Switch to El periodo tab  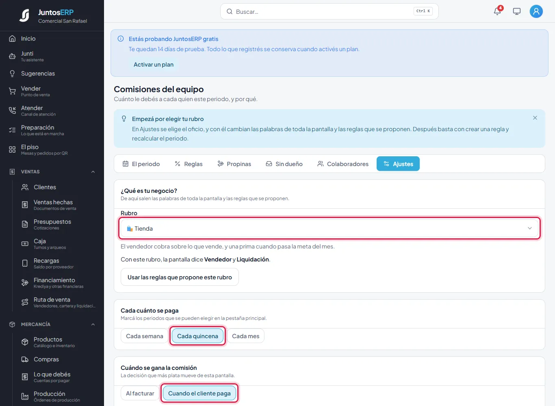[141, 164]
